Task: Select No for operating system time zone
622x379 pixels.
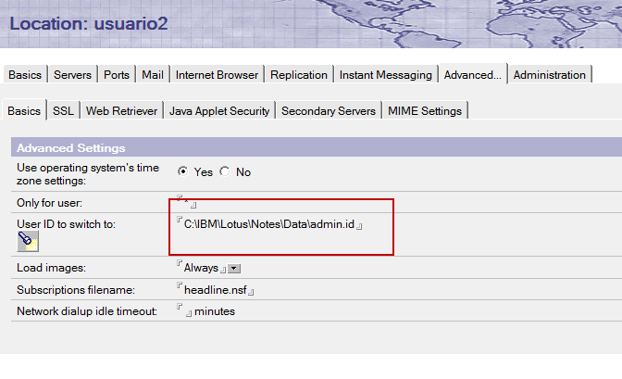Action: (225, 171)
